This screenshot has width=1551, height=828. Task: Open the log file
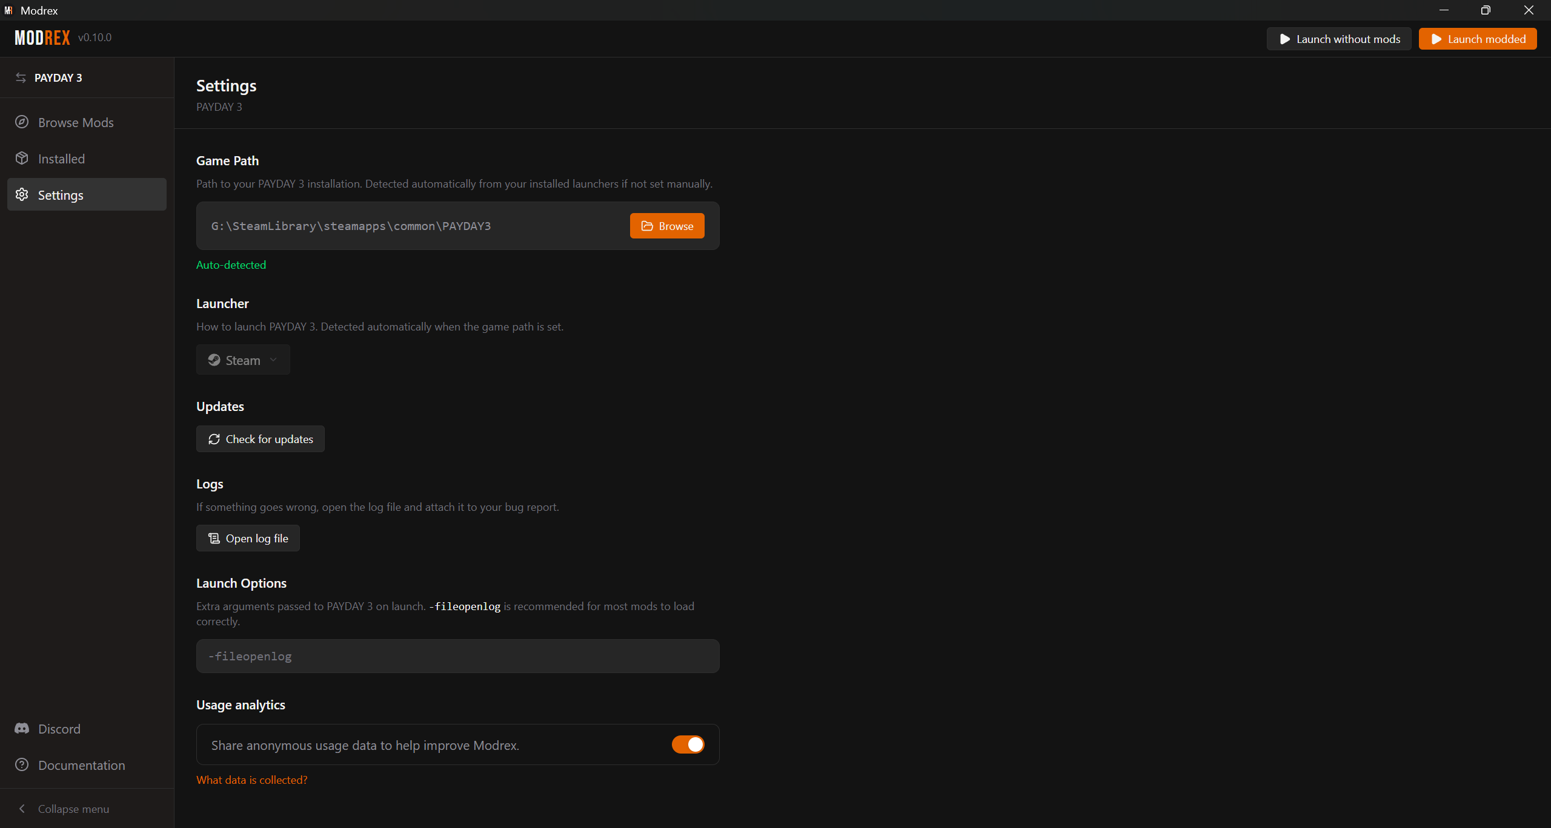click(x=248, y=538)
